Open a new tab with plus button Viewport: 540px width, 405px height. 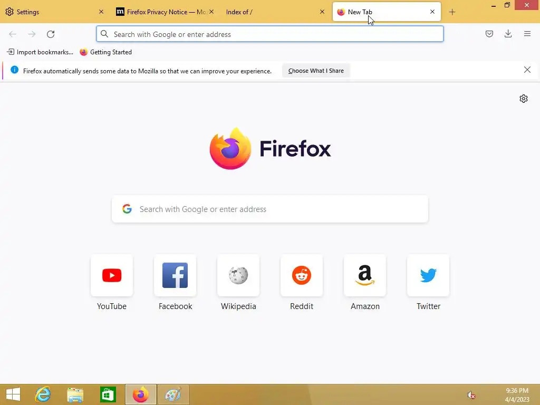[x=452, y=12]
